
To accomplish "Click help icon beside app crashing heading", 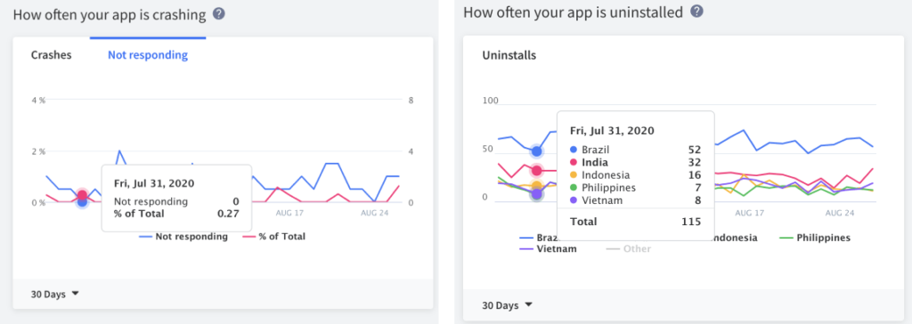I will click(219, 13).
